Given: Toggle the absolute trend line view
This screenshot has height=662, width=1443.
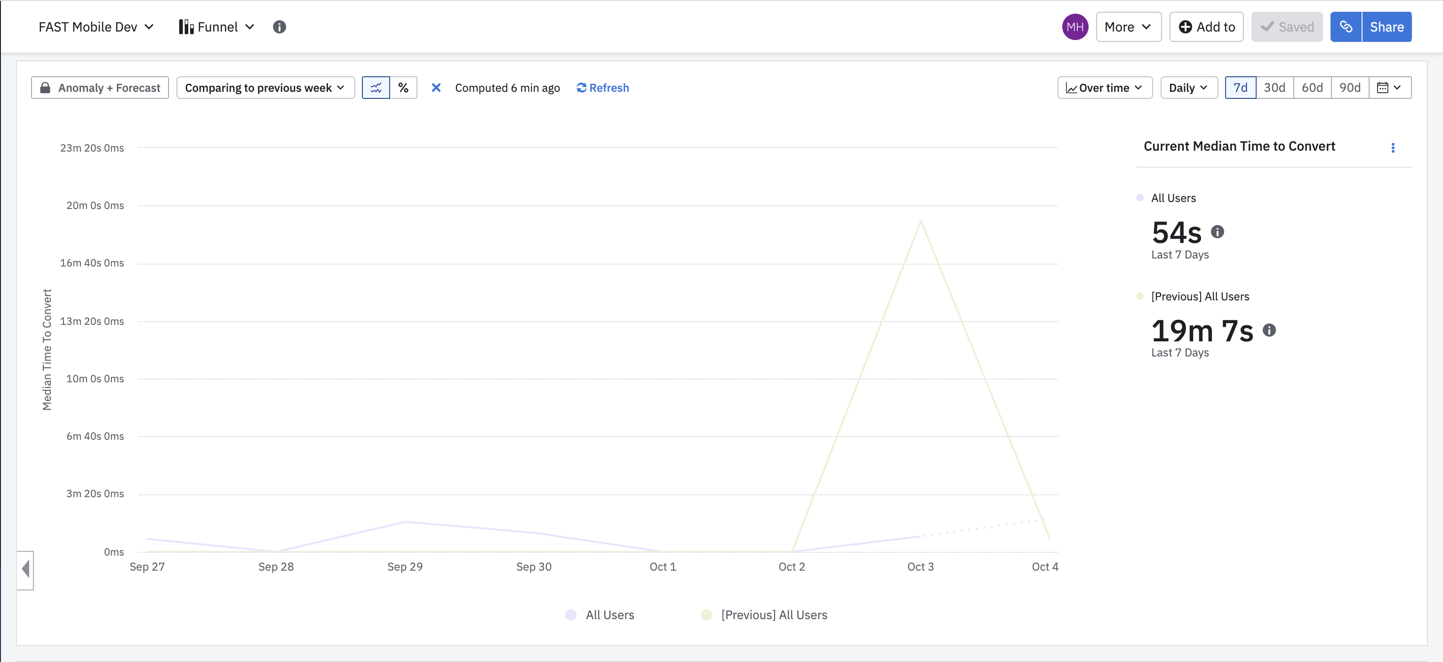Looking at the screenshot, I should [376, 88].
